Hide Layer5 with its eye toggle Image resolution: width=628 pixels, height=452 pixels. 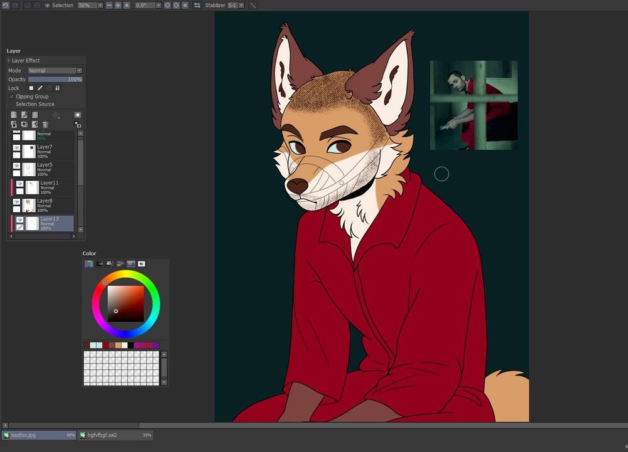pos(16,166)
